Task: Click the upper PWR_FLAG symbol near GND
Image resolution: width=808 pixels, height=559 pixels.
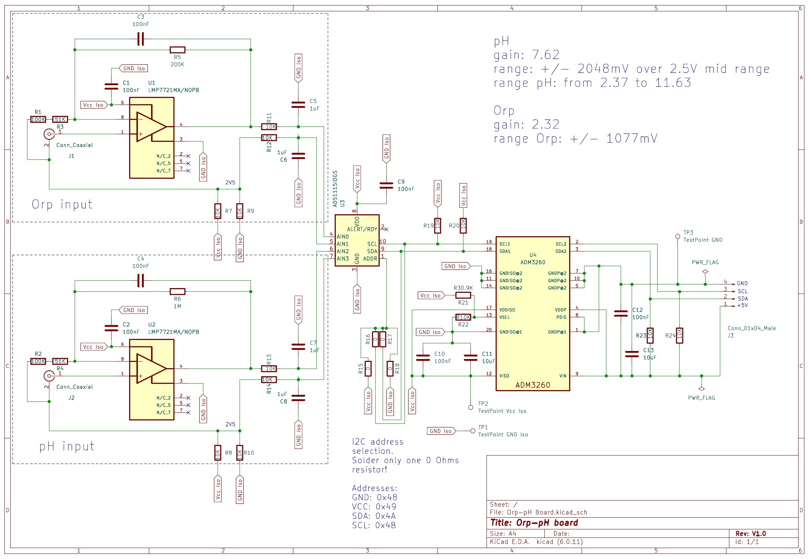Action: (705, 272)
